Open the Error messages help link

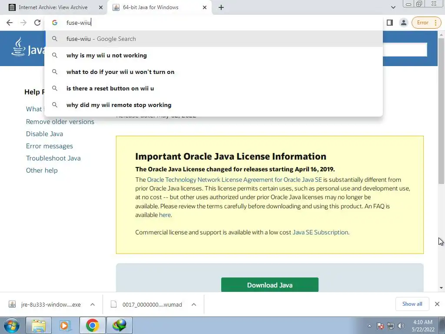tap(50, 146)
